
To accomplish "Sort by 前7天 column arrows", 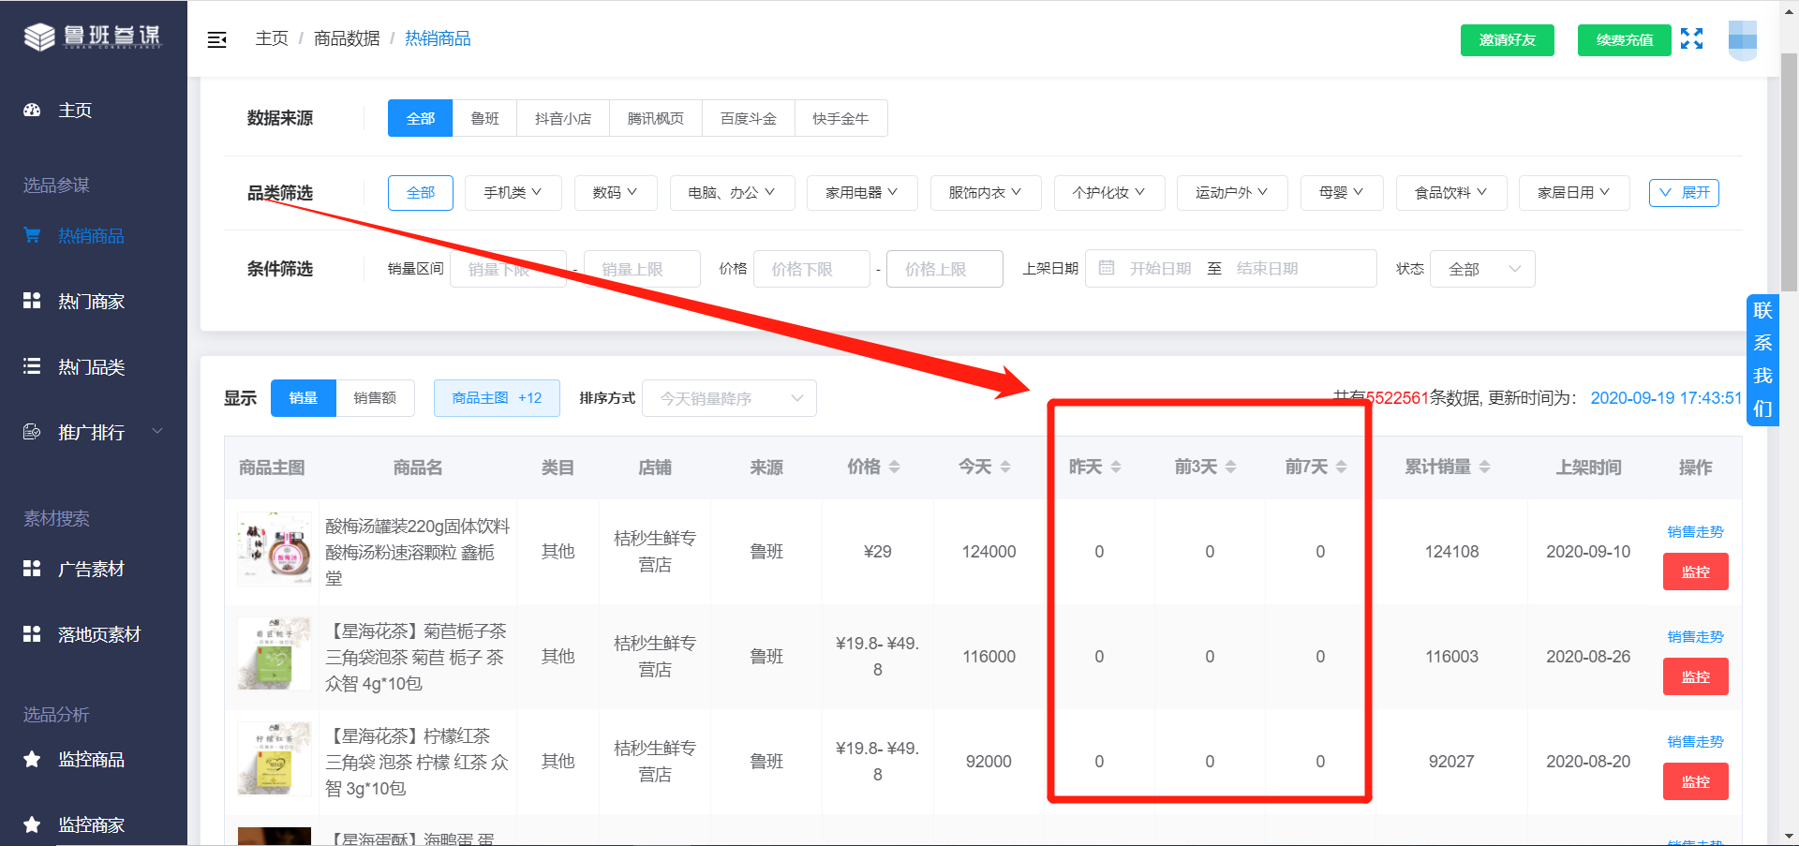I will pos(1342,467).
